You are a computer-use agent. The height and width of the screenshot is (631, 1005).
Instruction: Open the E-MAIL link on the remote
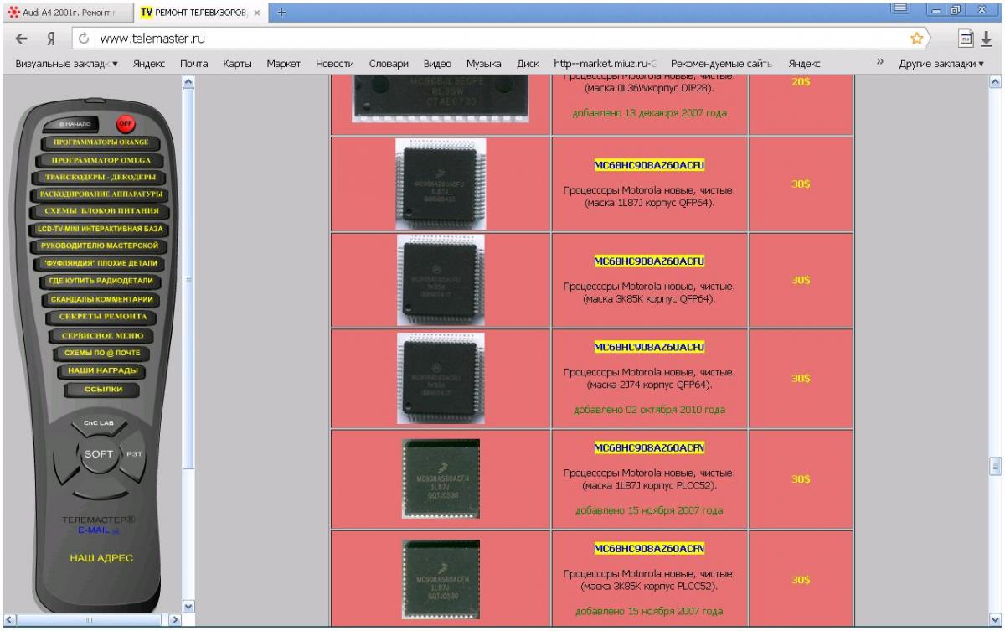tap(99, 530)
